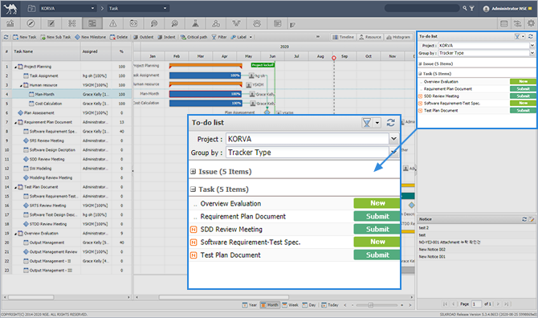Open the WBS structure grid icon

pyautogui.click(x=71, y=23)
